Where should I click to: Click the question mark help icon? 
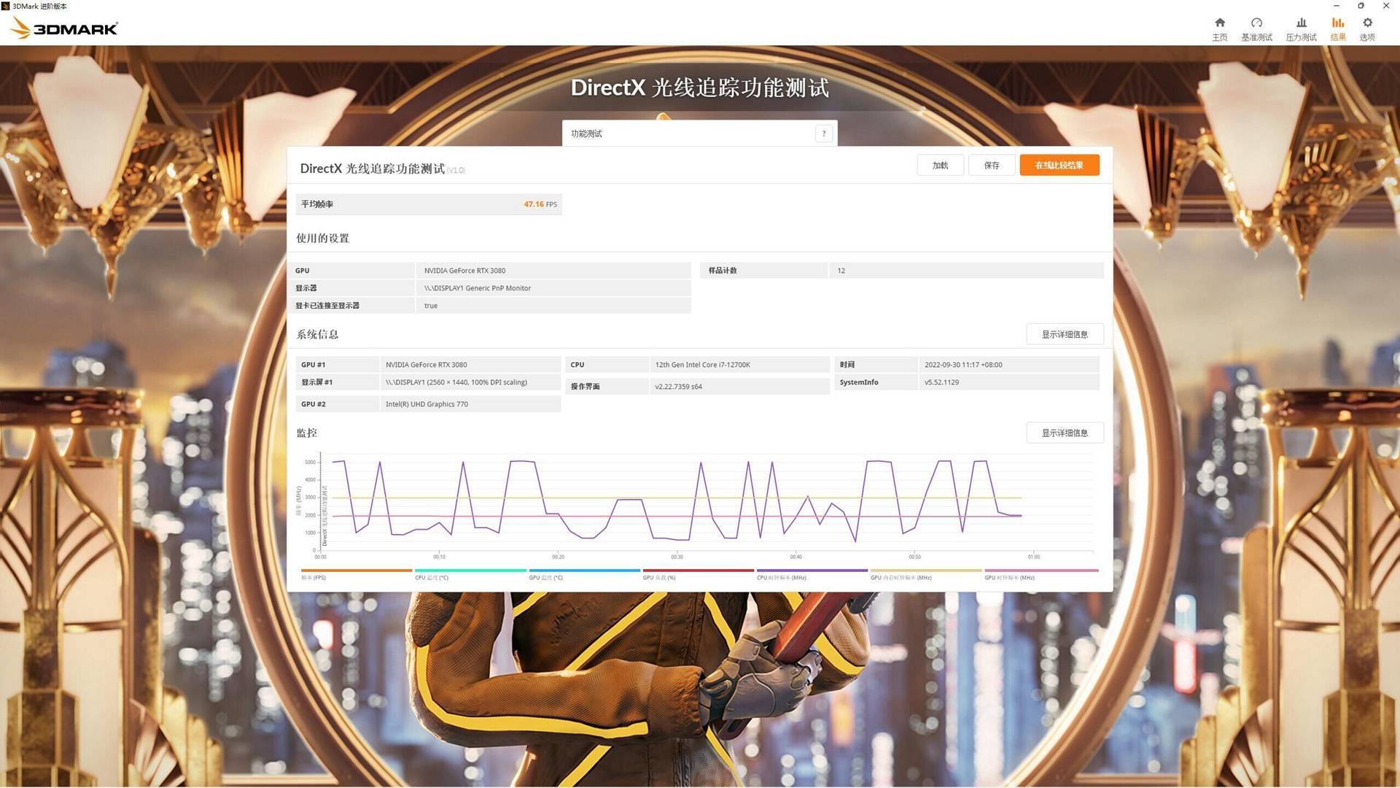click(824, 134)
